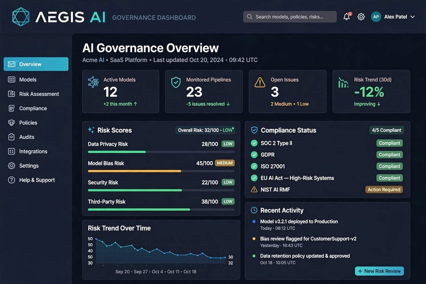This screenshot has width=426, height=284.
Task: Click the ISO 27001 checkmark icon
Action: [254, 166]
